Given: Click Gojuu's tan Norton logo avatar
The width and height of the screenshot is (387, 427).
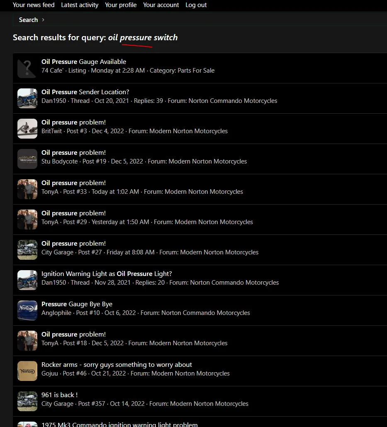Looking at the screenshot, I should coord(27,371).
